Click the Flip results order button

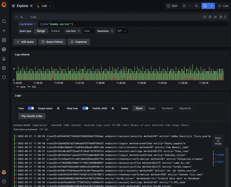tap(32, 116)
